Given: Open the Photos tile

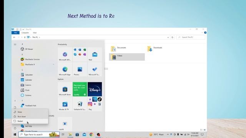Looking at the screenshot, I should pyautogui.click(x=80, y=69).
